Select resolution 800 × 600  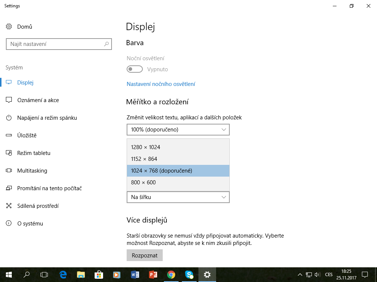click(x=178, y=182)
